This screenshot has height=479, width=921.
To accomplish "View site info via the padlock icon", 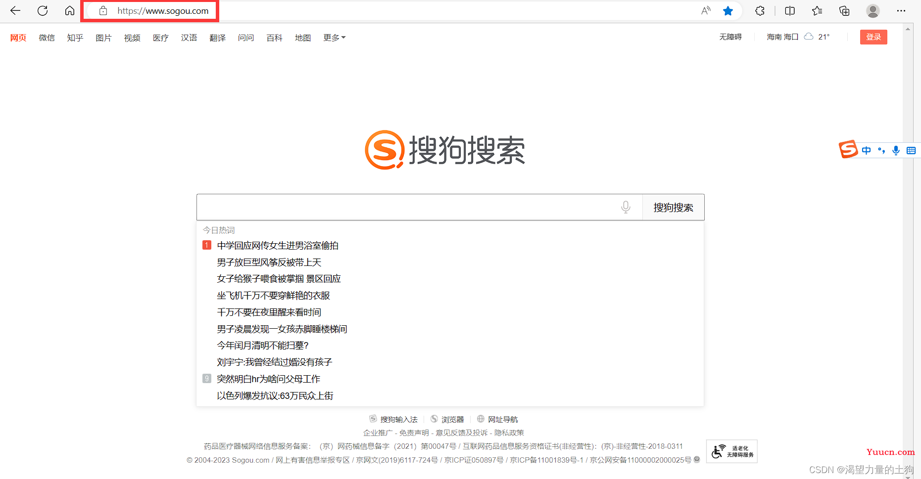I will [x=103, y=11].
